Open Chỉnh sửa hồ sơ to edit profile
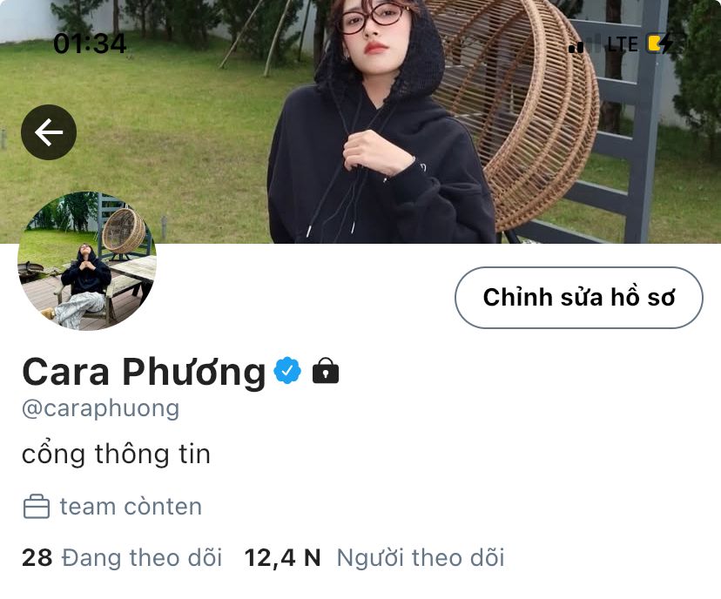This screenshot has width=721, height=599. 579,298
